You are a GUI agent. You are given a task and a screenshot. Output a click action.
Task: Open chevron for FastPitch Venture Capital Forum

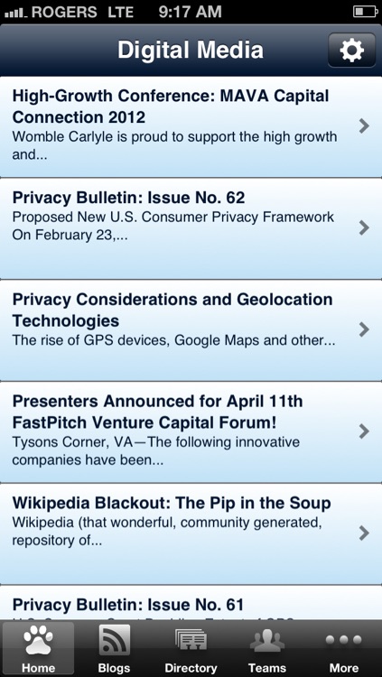click(x=364, y=431)
